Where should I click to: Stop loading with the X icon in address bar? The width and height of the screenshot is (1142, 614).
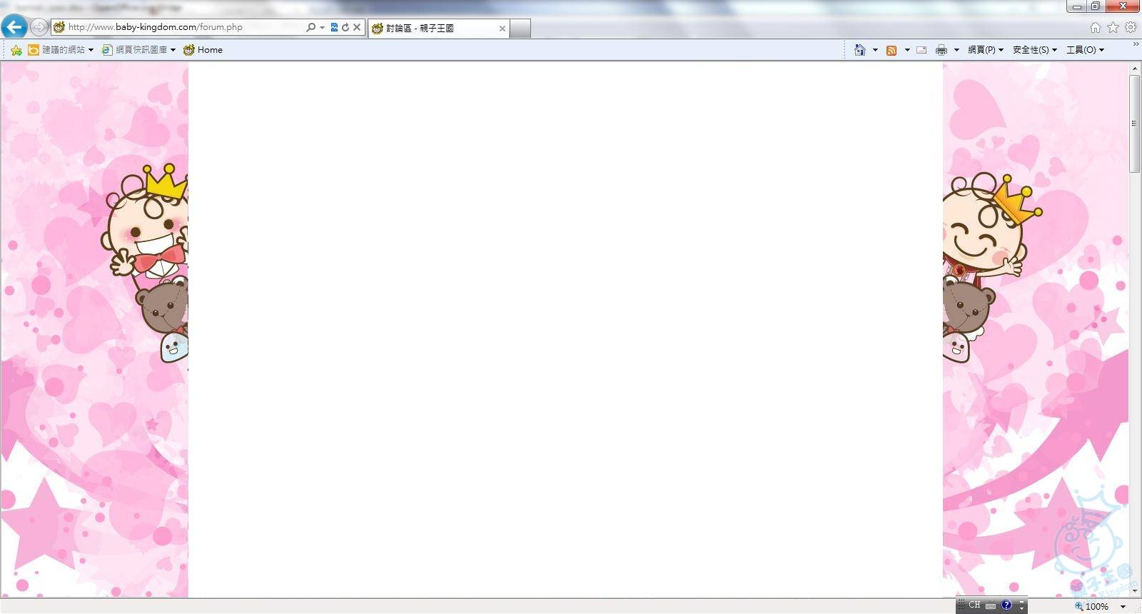[x=357, y=27]
